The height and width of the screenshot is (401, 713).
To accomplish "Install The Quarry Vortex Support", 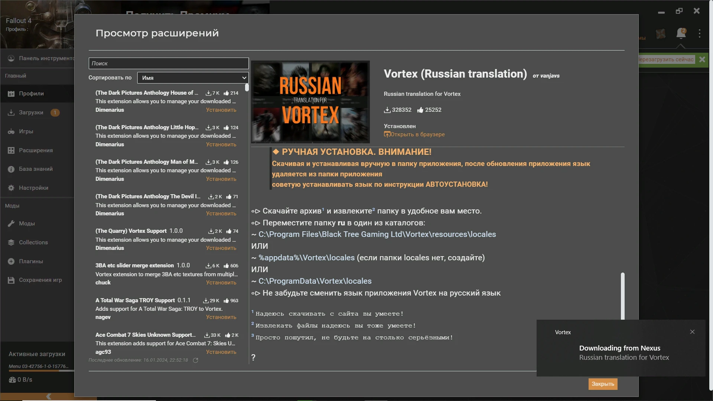I will pyautogui.click(x=221, y=248).
